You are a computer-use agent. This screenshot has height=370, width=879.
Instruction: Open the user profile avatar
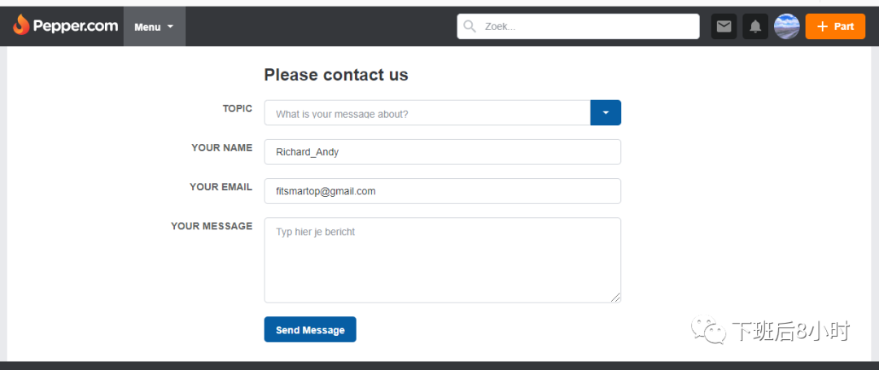pyautogui.click(x=786, y=27)
